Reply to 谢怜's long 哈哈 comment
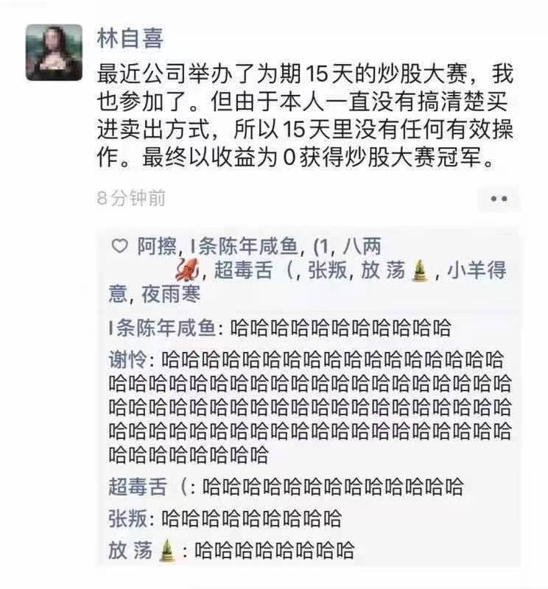The image size is (548, 589). click(310, 407)
